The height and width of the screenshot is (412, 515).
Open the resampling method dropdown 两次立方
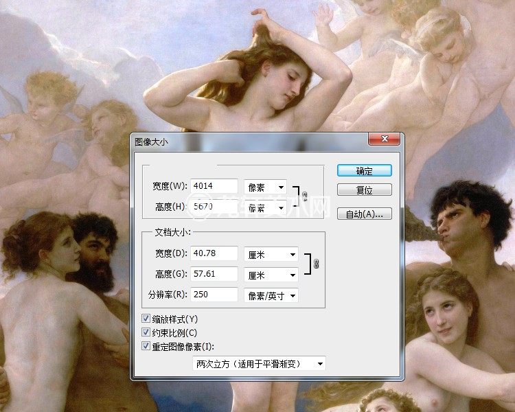coord(259,363)
